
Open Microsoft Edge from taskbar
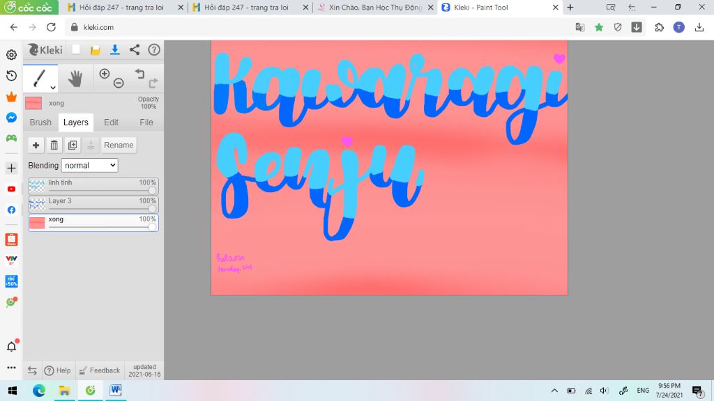[39, 391]
